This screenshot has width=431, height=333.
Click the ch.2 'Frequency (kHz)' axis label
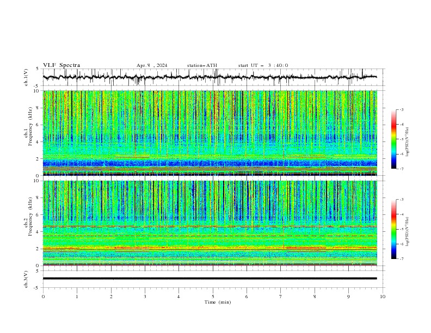click(x=30, y=217)
